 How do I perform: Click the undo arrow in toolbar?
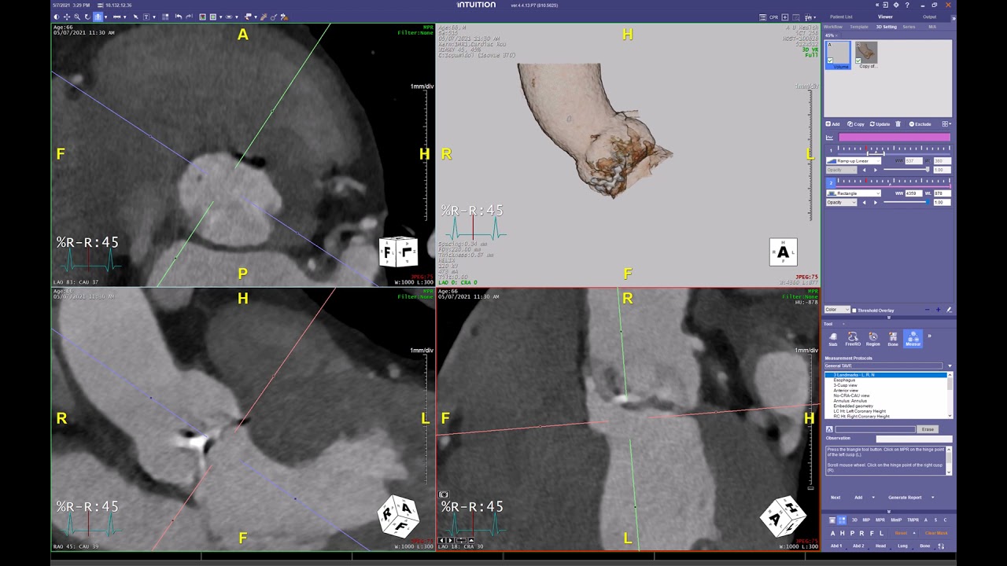[179, 17]
